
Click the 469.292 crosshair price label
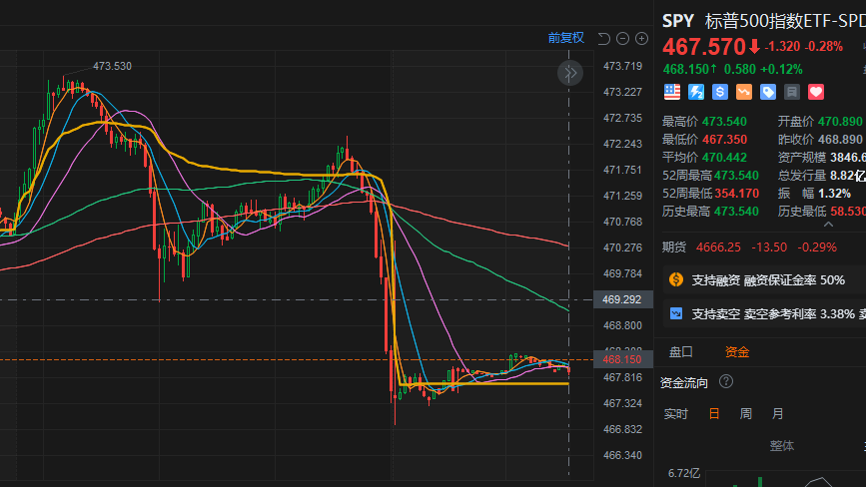click(623, 299)
